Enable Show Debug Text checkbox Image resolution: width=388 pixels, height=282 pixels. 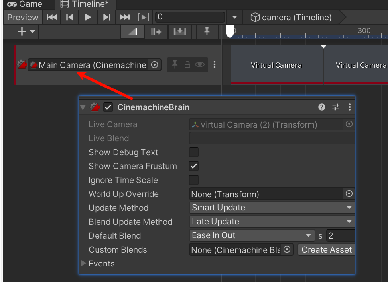194,152
